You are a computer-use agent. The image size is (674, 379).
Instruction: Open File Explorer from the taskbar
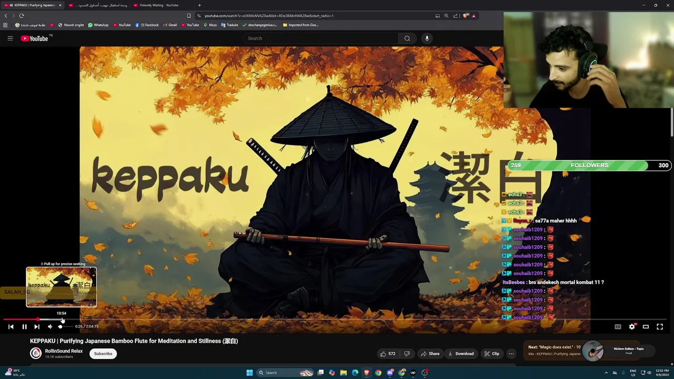tap(343, 373)
